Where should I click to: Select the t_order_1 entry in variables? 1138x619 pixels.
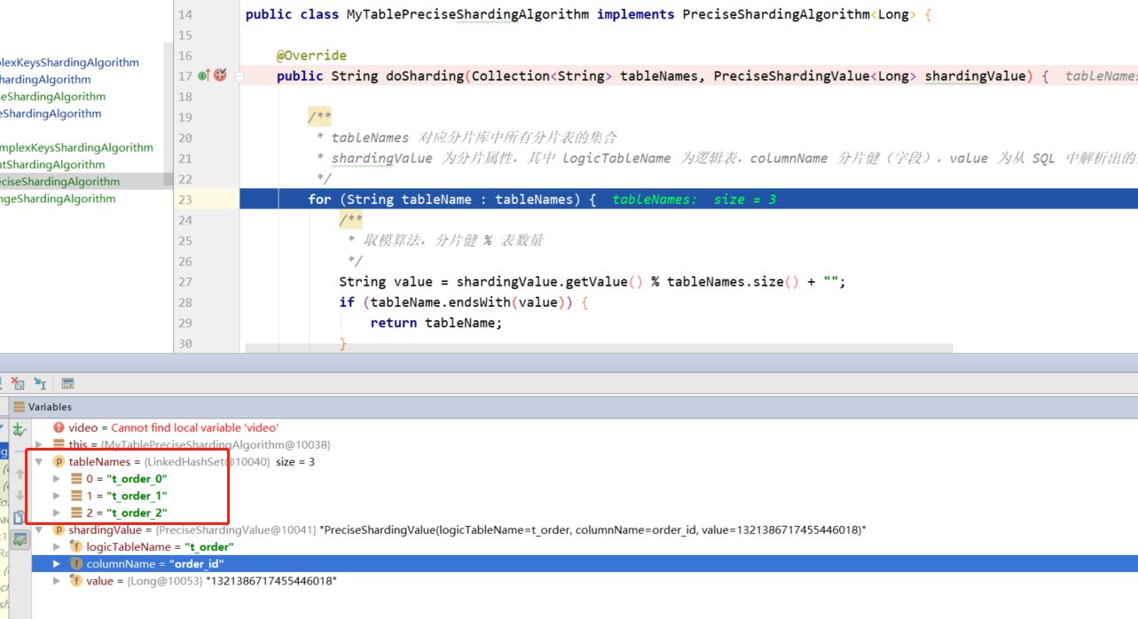point(127,496)
